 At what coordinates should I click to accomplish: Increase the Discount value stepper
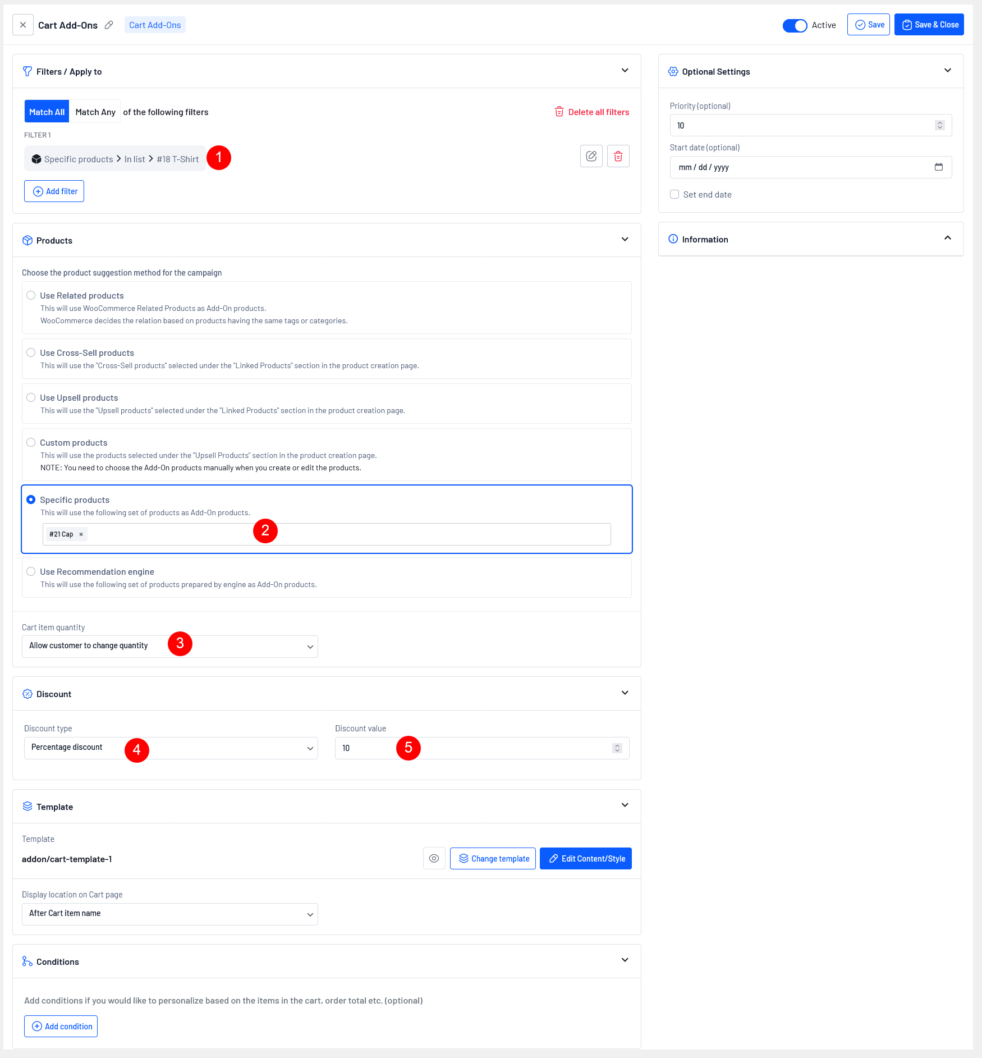[617, 745]
